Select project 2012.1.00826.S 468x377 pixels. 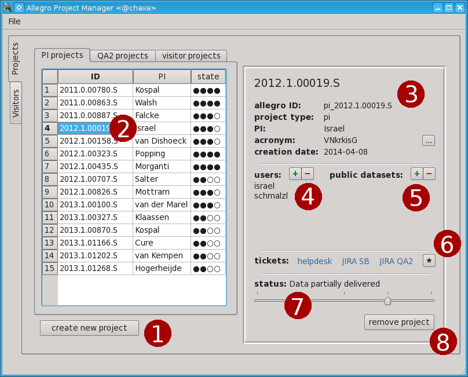click(95, 192)
